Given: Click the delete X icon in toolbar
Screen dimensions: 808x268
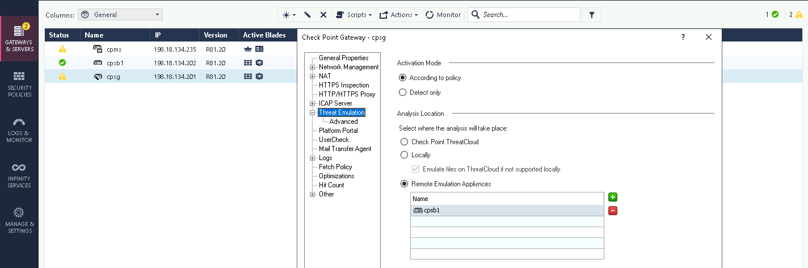Looking at the screenshot, I should 323,15.
